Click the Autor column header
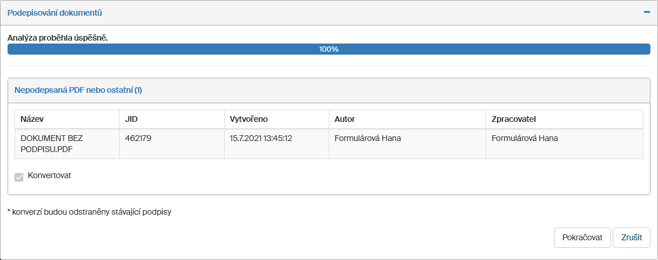The image size is (658, 260). (x=345, y=119)
